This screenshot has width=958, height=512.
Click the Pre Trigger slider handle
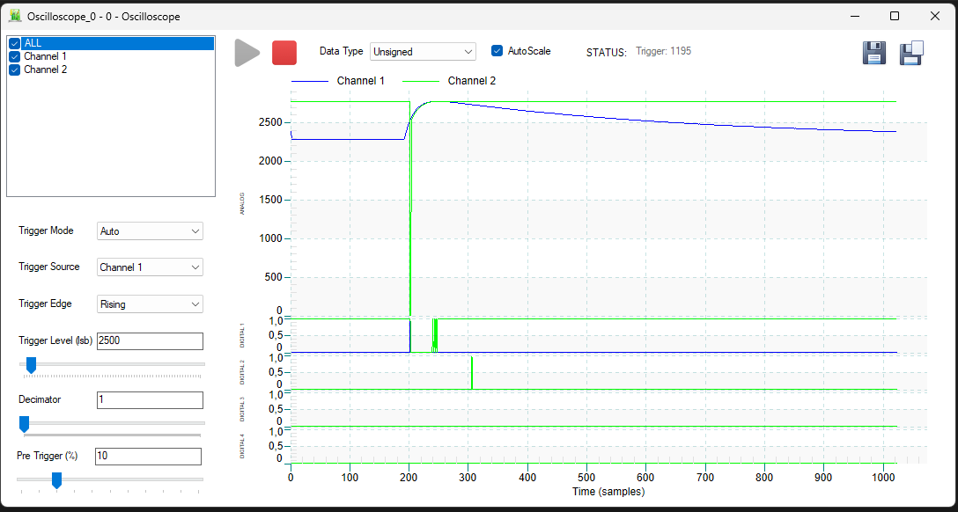[57, 480]
